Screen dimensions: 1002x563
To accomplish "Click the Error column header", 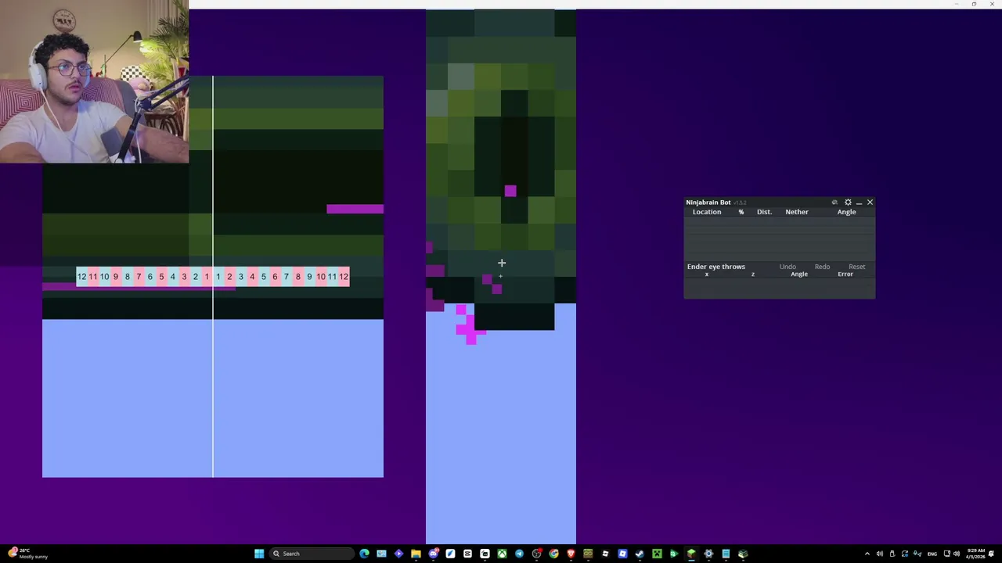I will coord(845,274).
